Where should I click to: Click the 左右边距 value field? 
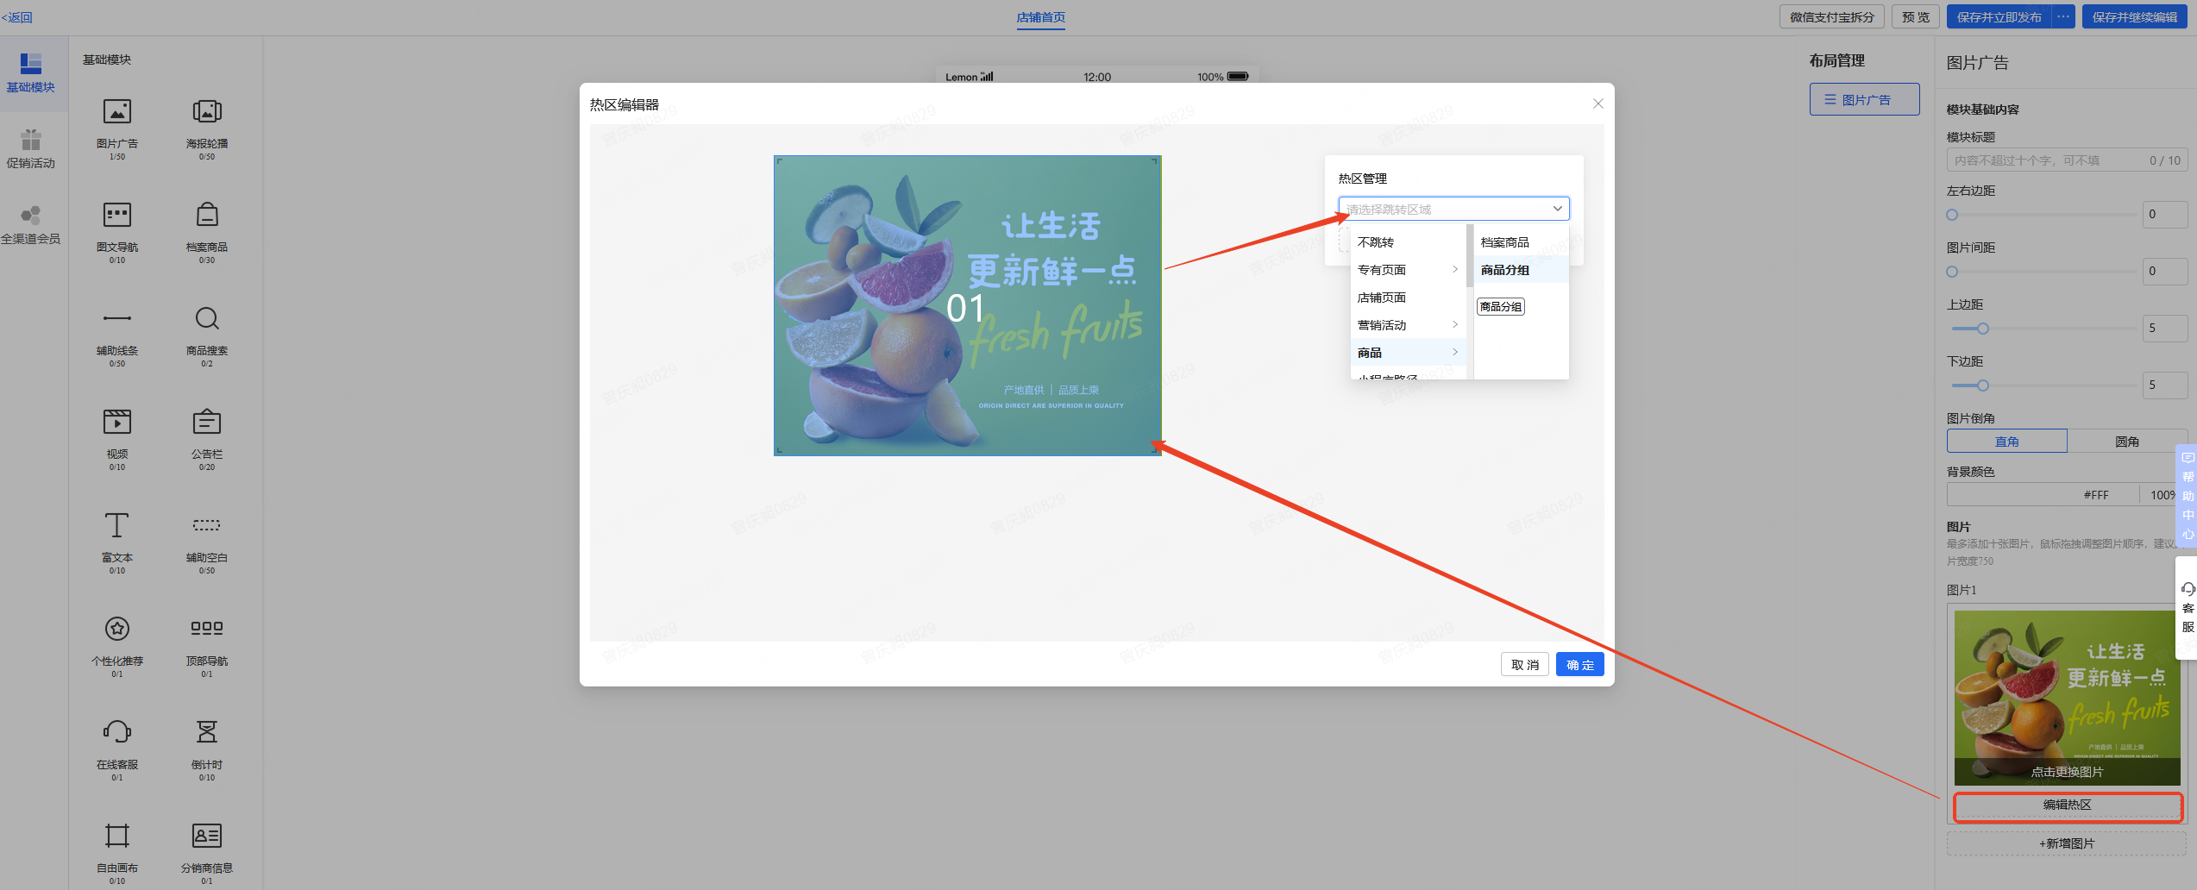2165,215
